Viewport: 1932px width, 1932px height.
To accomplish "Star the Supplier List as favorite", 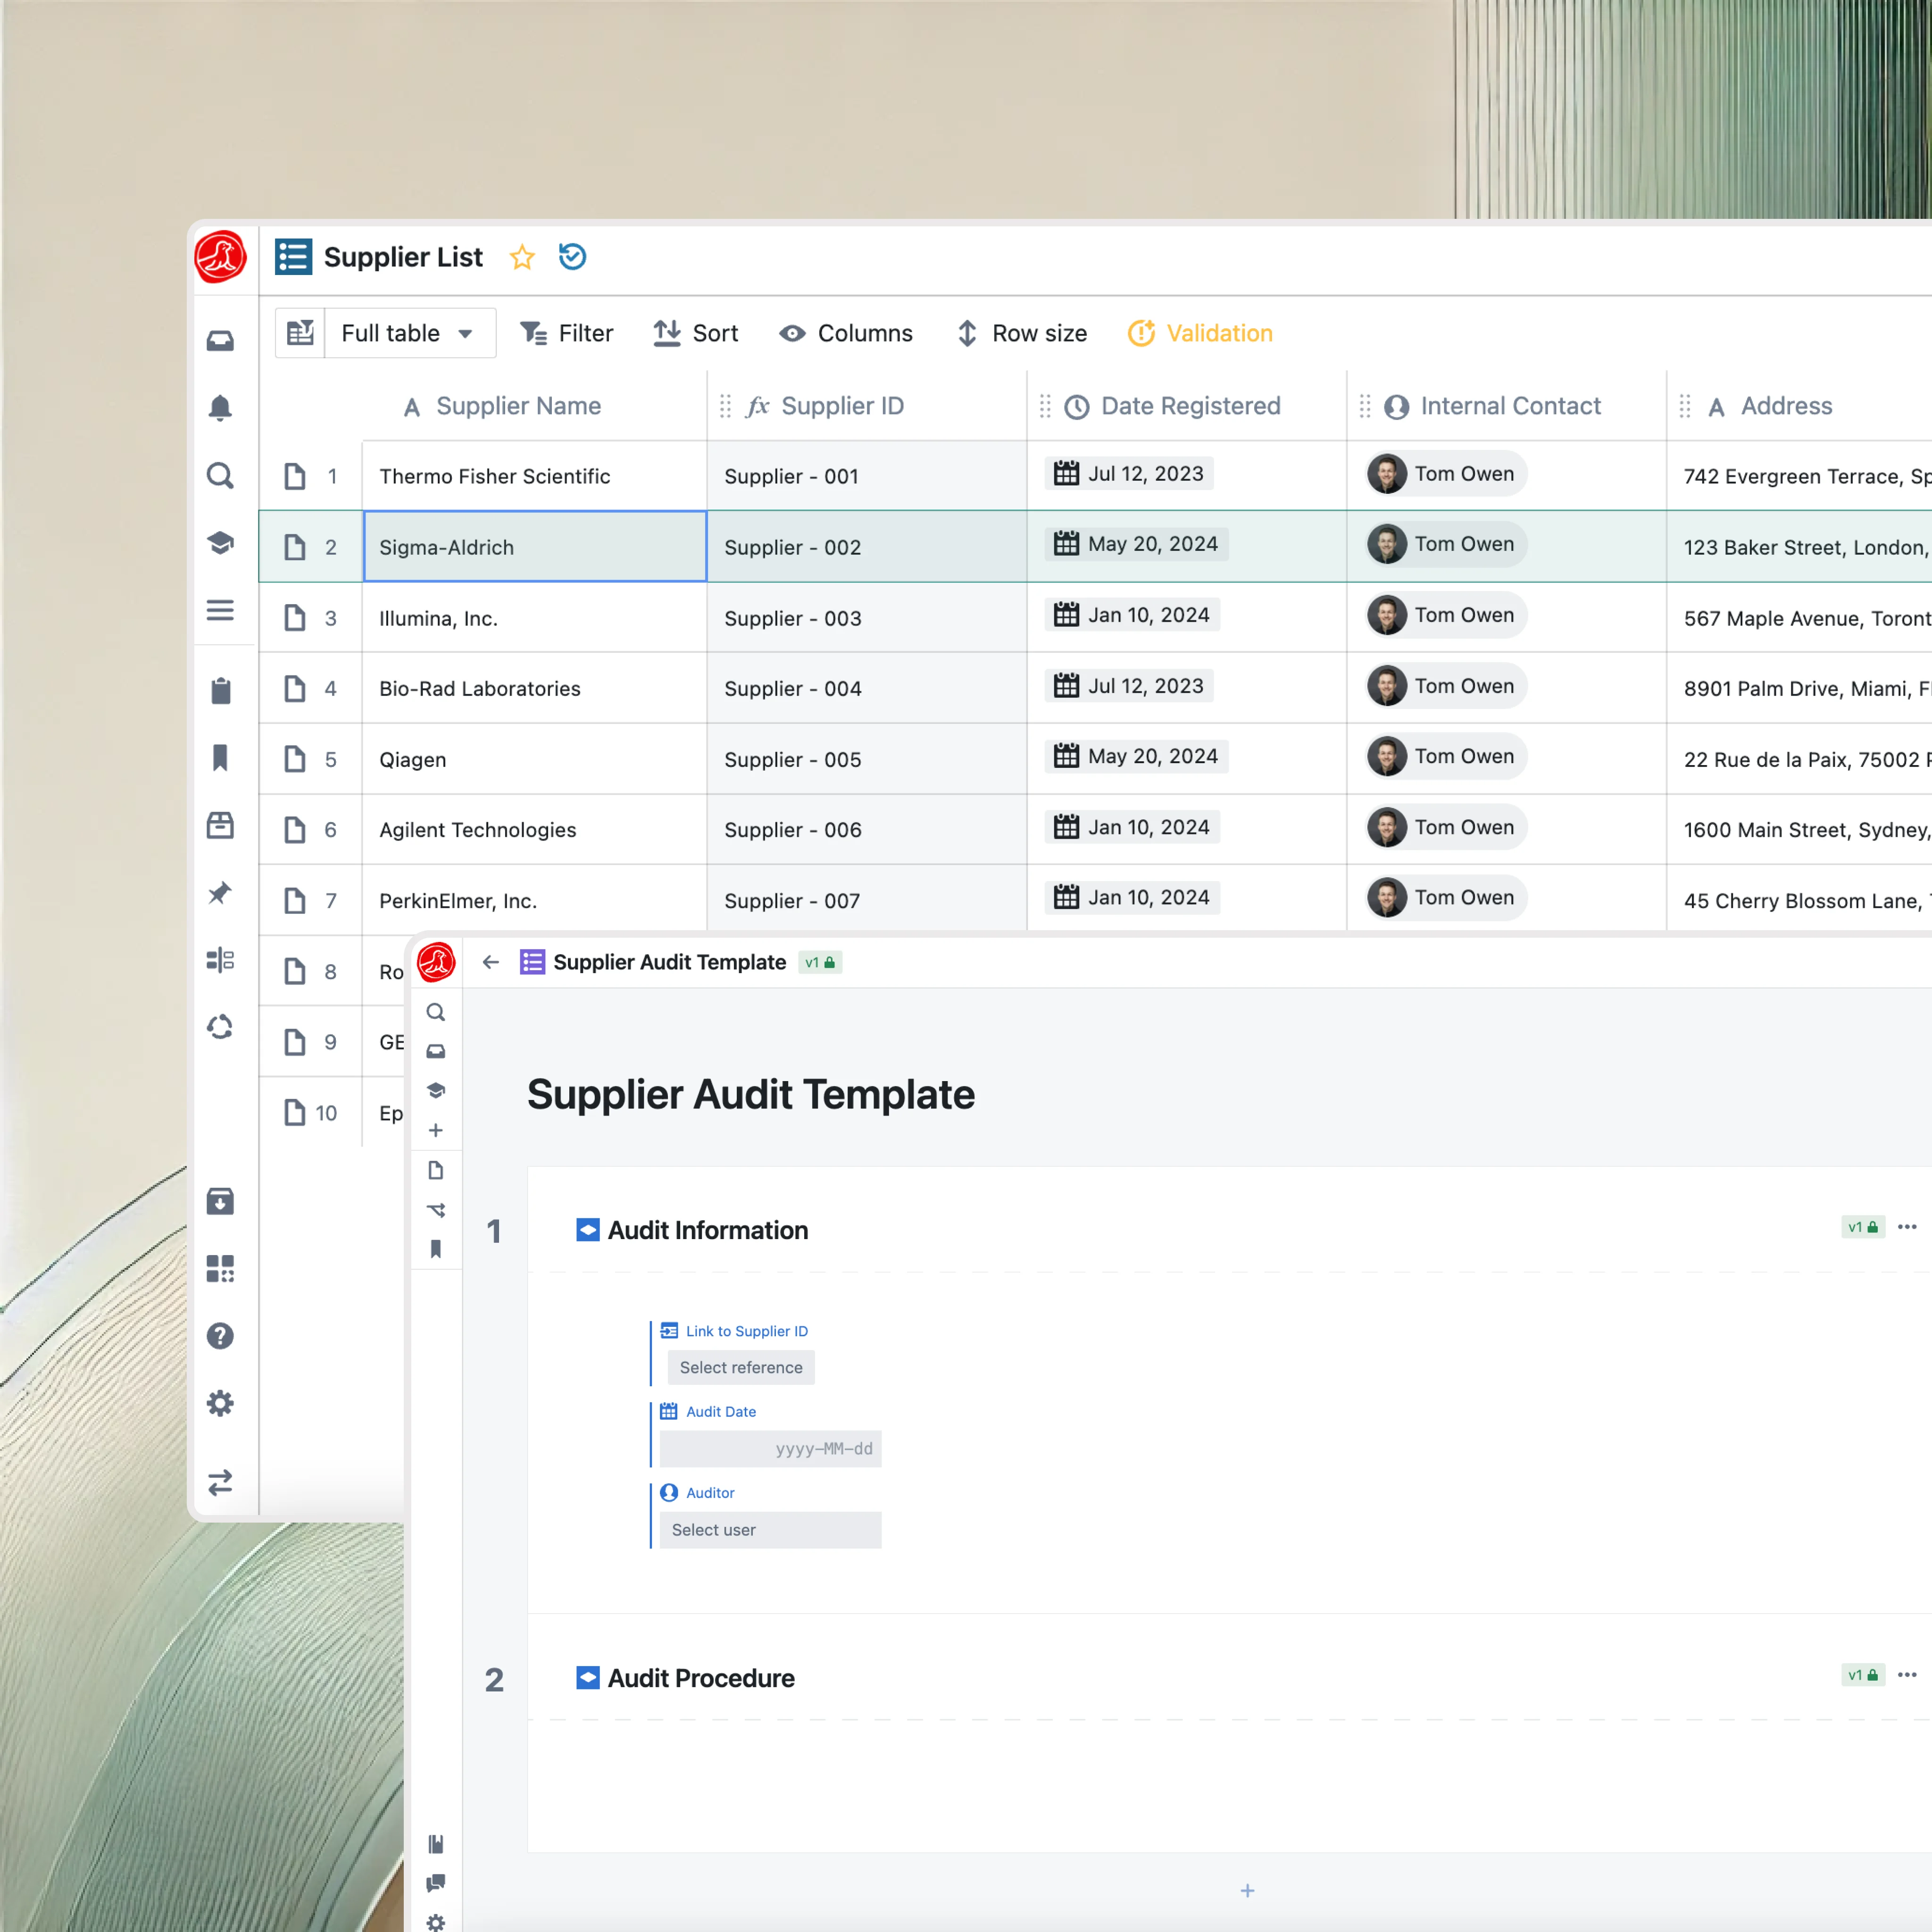I will (x=522, y=258).
